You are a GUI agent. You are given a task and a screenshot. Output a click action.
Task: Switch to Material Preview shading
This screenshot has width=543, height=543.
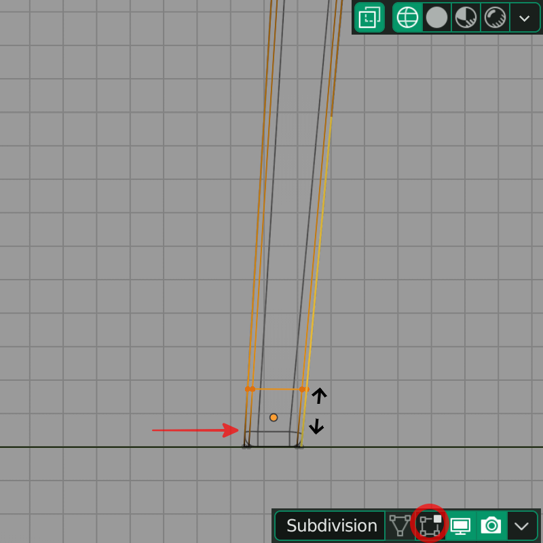[x=466, y=18]
